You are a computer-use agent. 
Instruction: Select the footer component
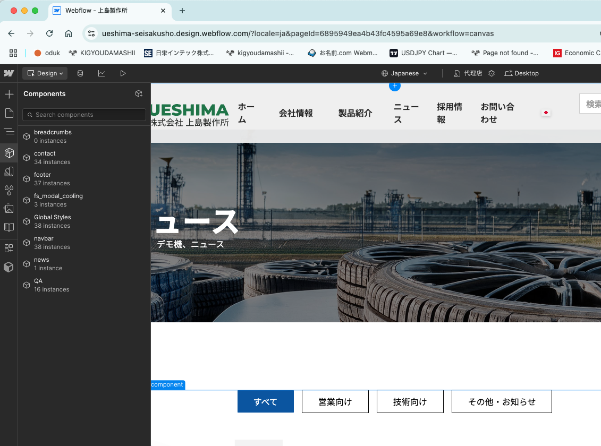coord(84,179)
